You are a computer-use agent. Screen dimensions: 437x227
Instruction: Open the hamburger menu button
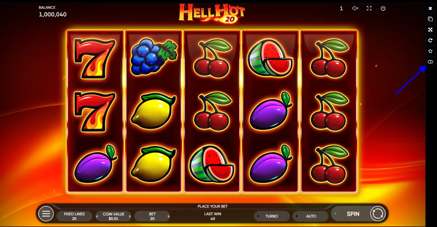click(x=46, y=213)
